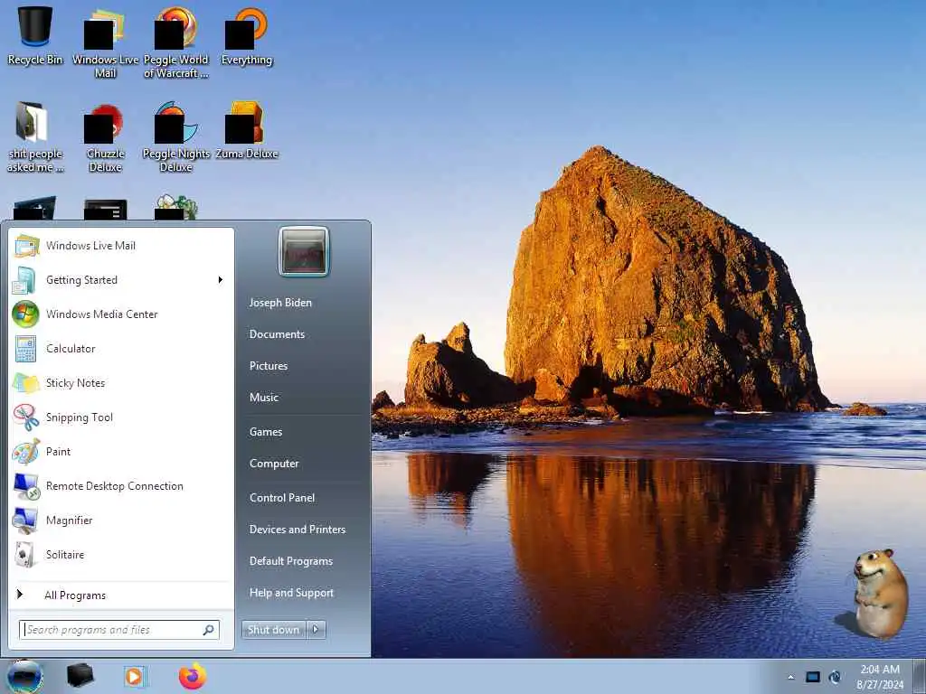Open Pictures from the Start menu
This screenshot has width=926, height=694.
tap(269, 366)
